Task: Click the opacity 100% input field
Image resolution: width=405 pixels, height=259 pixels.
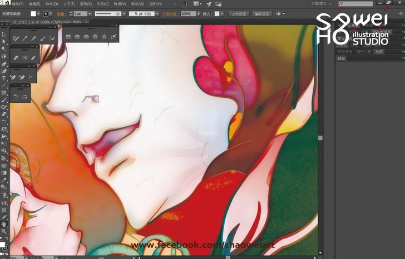Action: coord(186,13)
